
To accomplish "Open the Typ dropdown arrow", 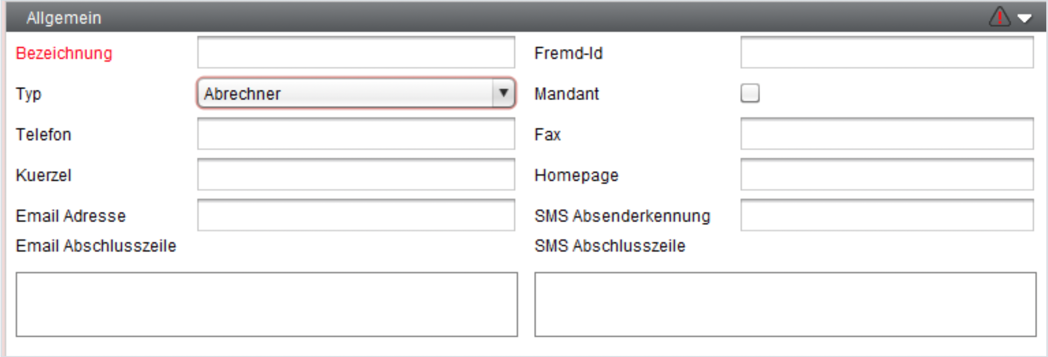I will [x=503, y=93].
